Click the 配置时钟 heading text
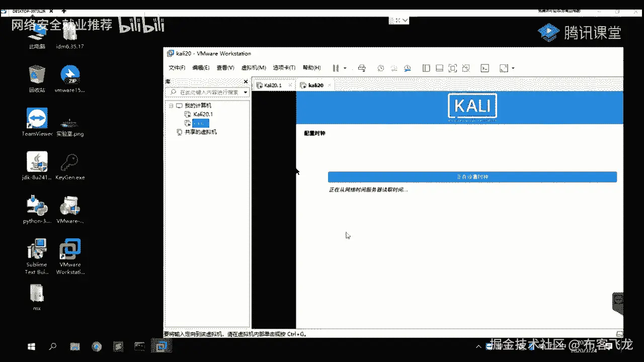This screenshot has height=362, width=644. pyautogui.click(x=315, y=134)
